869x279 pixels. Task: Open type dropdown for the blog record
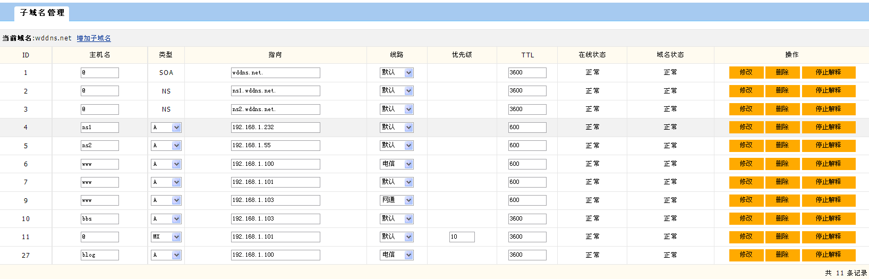tap(166, 255)
